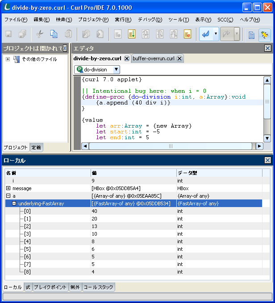Click the grayed page icon with dot
Viewport: 275px width, 303px height.
click(x=118, y=34)
